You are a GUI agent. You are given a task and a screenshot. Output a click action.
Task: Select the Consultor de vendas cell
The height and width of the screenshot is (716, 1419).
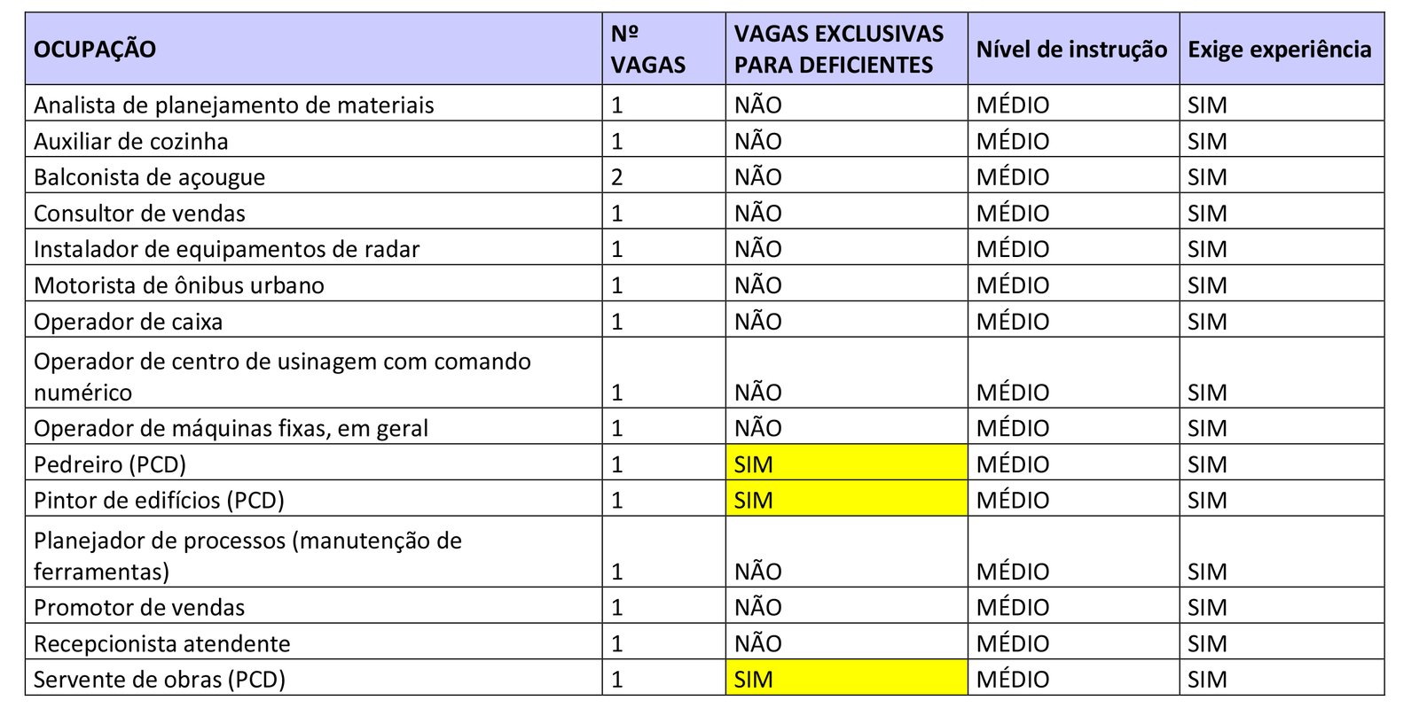click(x=140, y=214)
